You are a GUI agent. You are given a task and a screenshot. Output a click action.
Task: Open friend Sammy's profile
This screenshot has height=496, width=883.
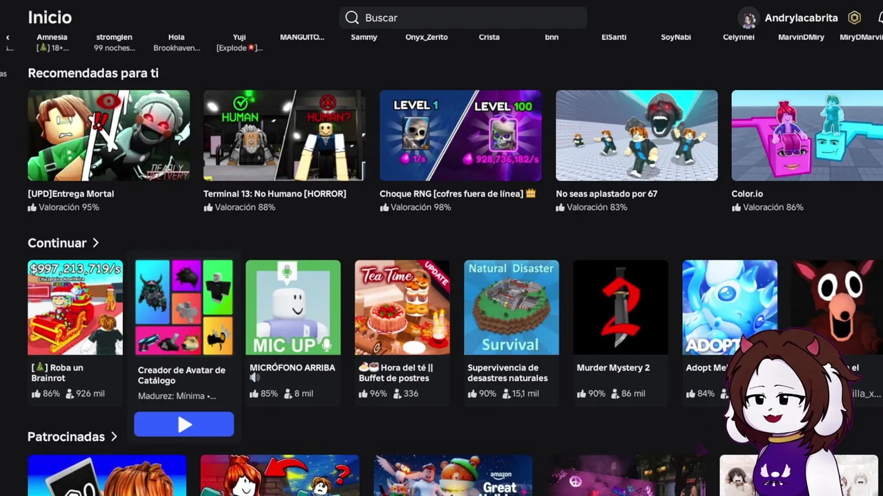364,37
